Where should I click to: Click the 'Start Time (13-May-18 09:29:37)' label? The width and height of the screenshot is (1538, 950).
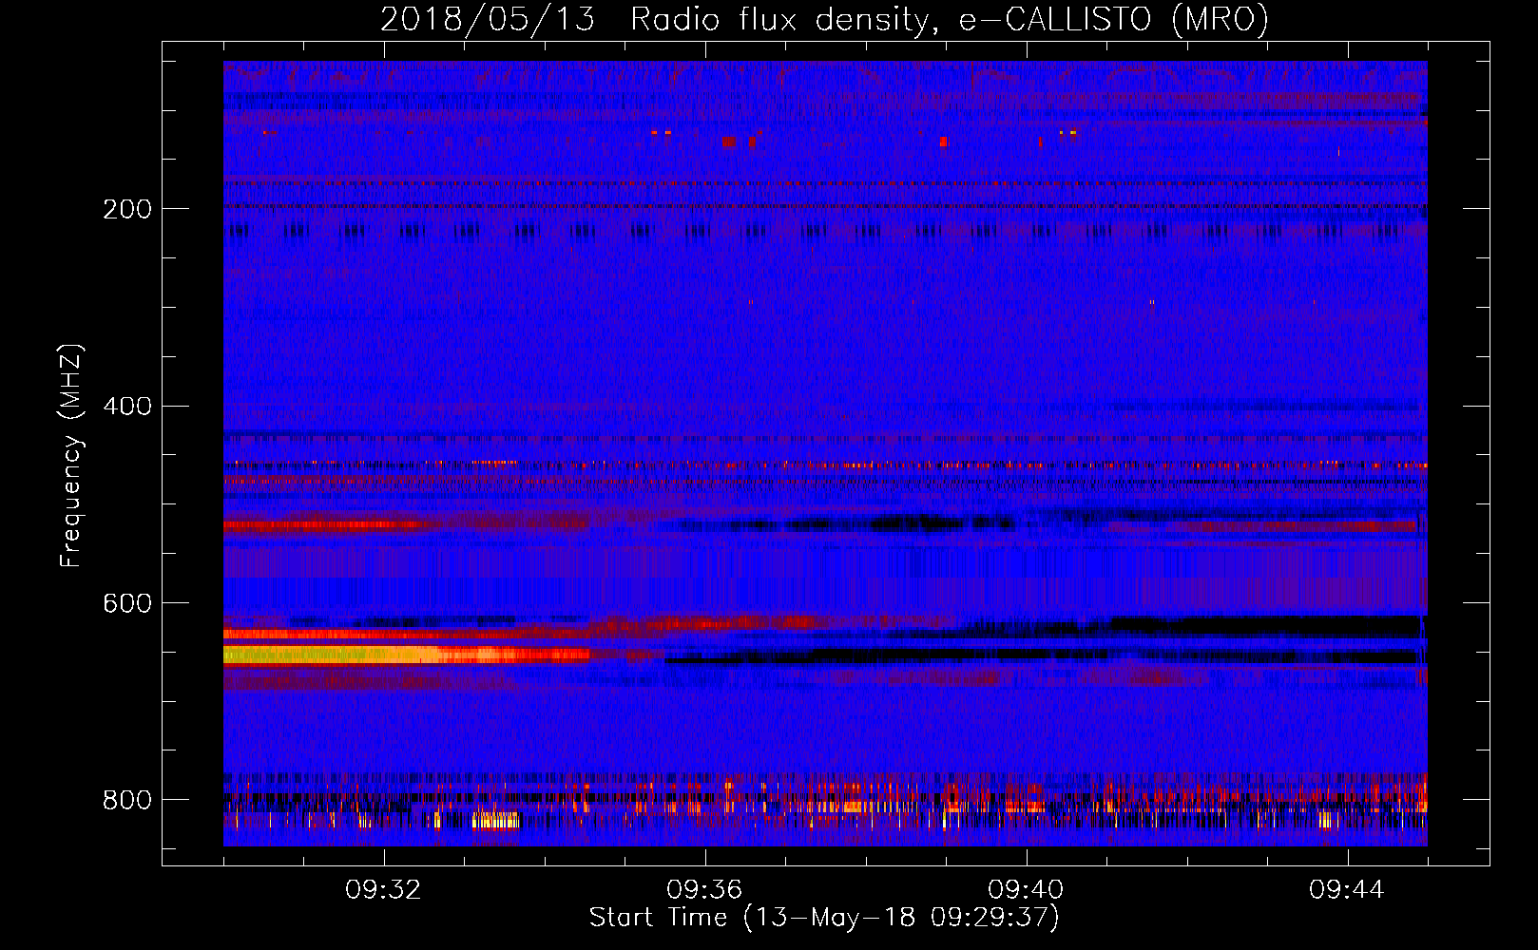(824, 918)
